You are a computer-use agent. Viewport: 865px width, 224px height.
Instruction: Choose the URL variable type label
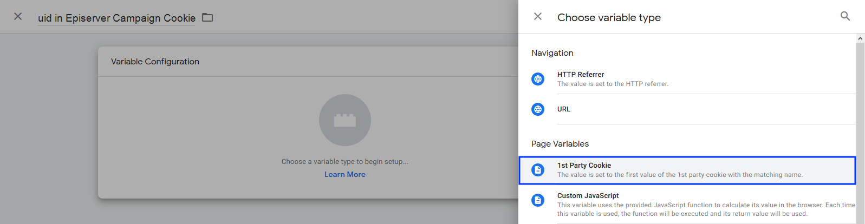(564, 109)
